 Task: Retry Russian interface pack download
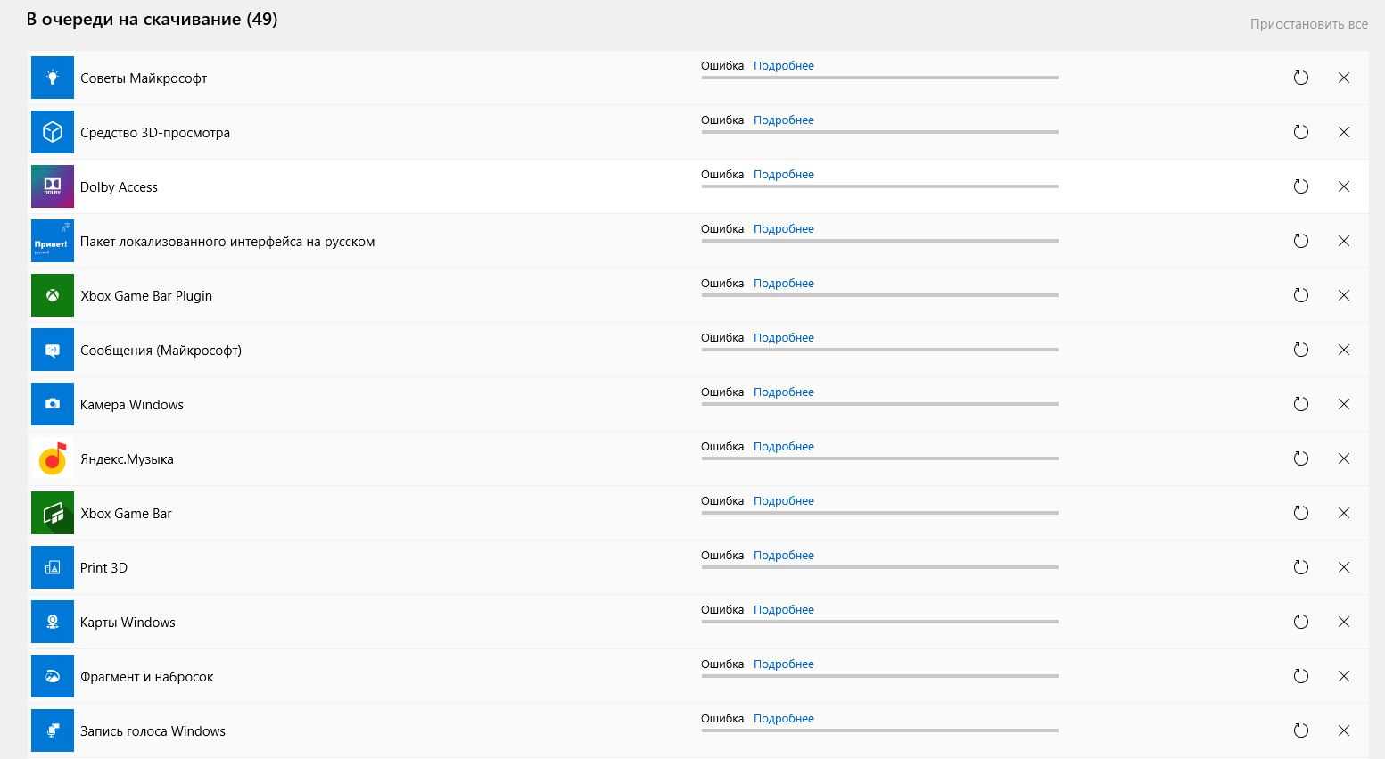click(x=1301, y=241)
